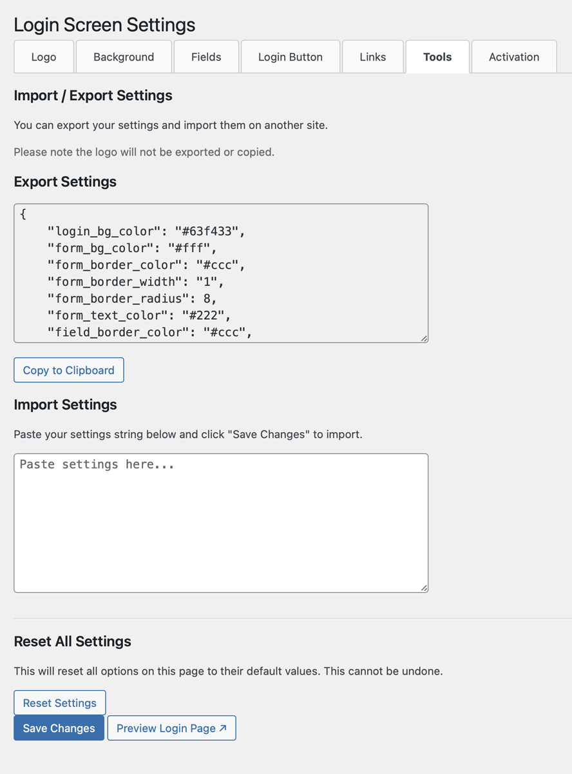Click inside the Paste settings here textarea
Screen dimensions: 572x774
click(221, 522)
